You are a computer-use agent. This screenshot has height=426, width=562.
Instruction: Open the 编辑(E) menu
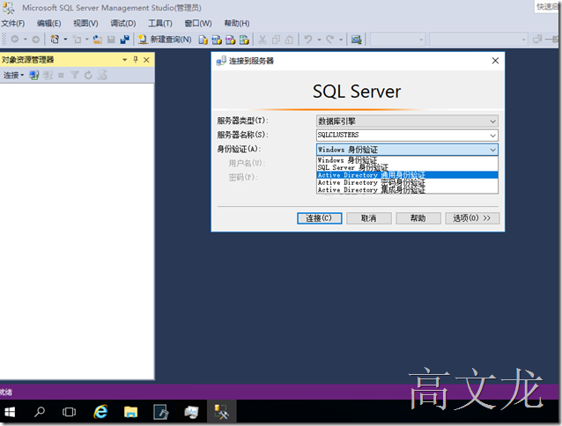[x=49, y=24]
